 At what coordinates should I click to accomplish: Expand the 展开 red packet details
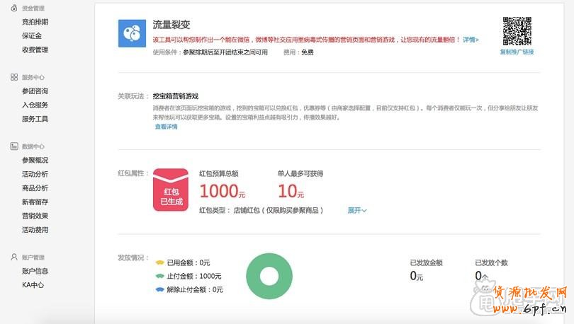(356, 210)
